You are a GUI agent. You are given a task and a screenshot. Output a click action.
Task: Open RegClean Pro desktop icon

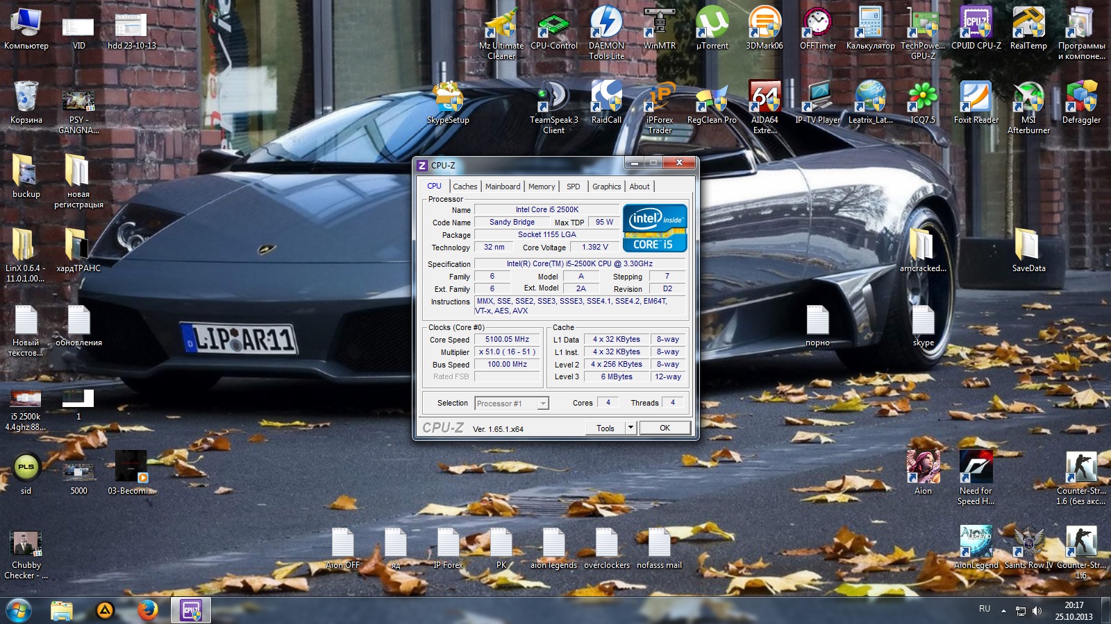point(712,103)
